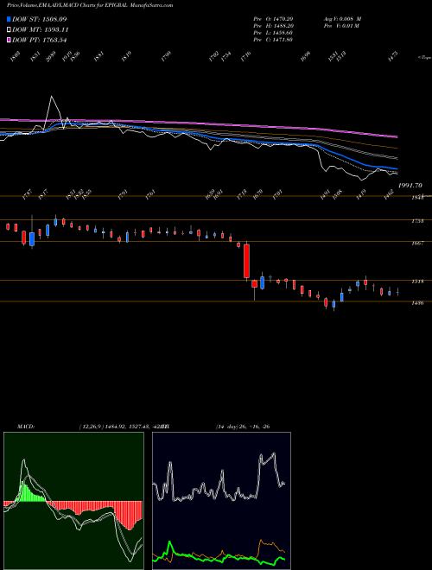Select the 'DOW PT: 1763.54' legend text
The height and width of the screenshot is (570, 432).
click(x=39, y=40)
